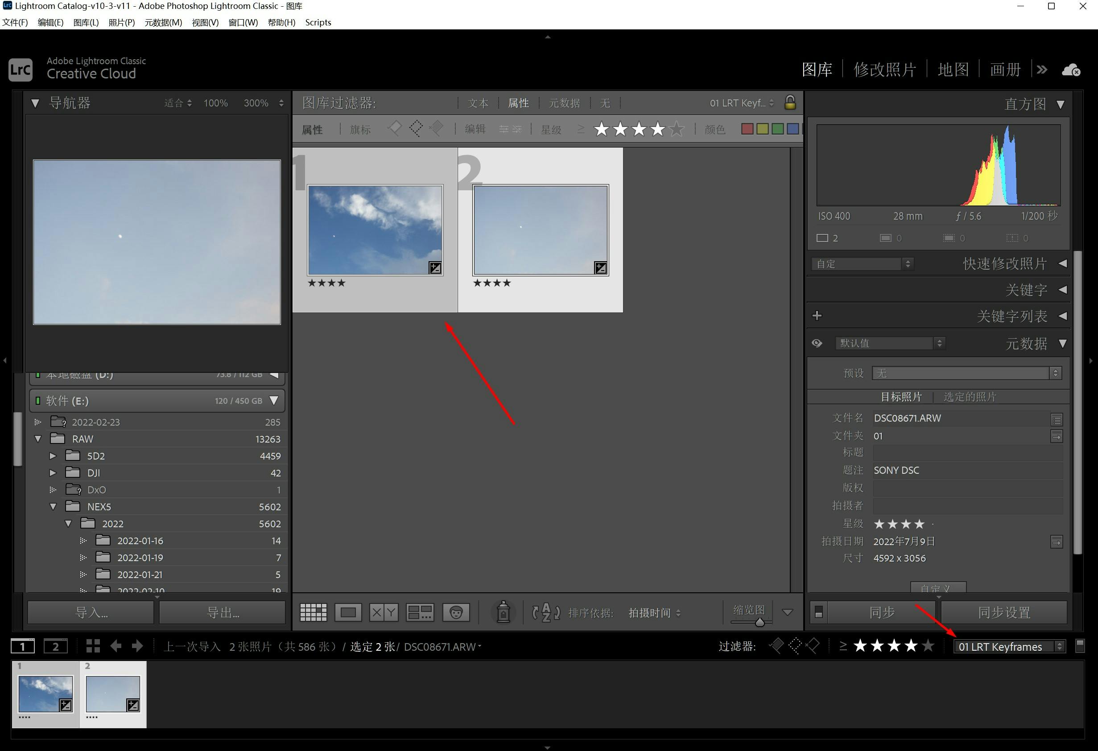Image resolution: width=1098 pixels, height=751 pixels.
Task: Add a keyword with plus icon
Action: click(x=817, y=315)
